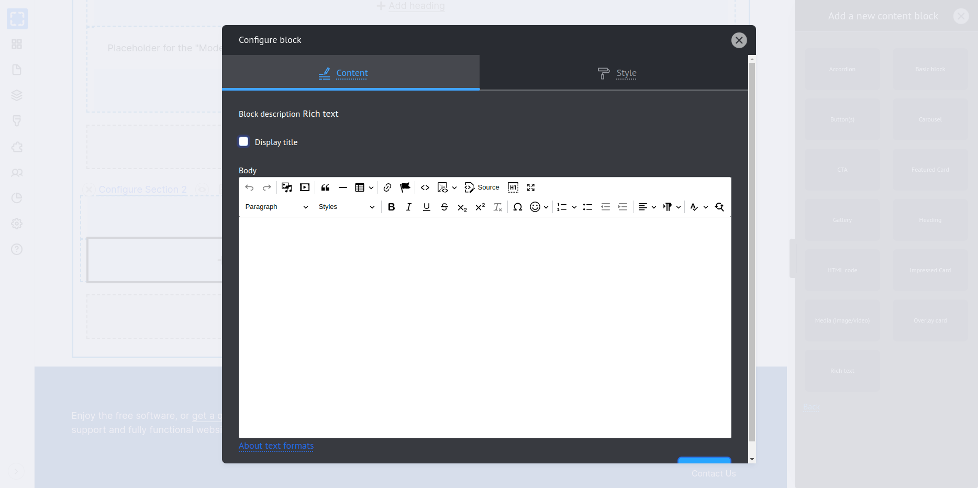Maximize the editor with fullscreen icon

[x=531, y=187]
